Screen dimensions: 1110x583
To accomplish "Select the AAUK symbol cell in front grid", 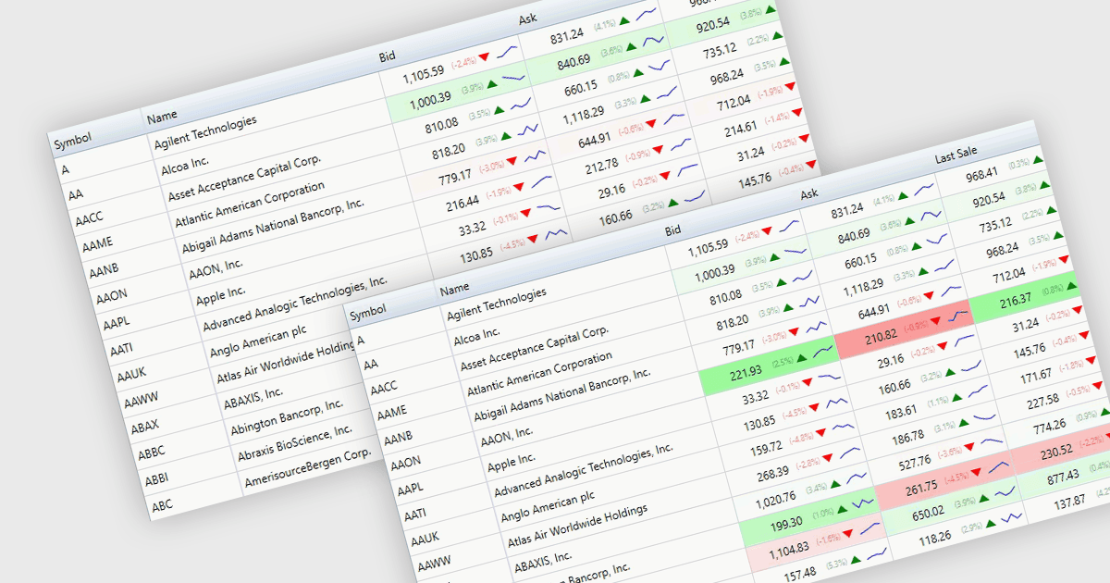I will 425,540.
